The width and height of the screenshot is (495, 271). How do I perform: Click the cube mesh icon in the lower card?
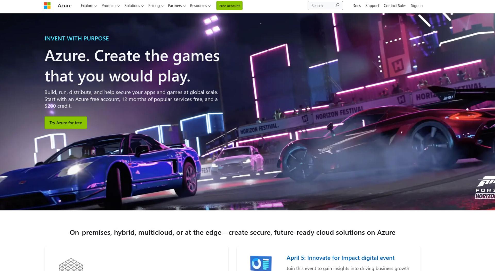71,265
